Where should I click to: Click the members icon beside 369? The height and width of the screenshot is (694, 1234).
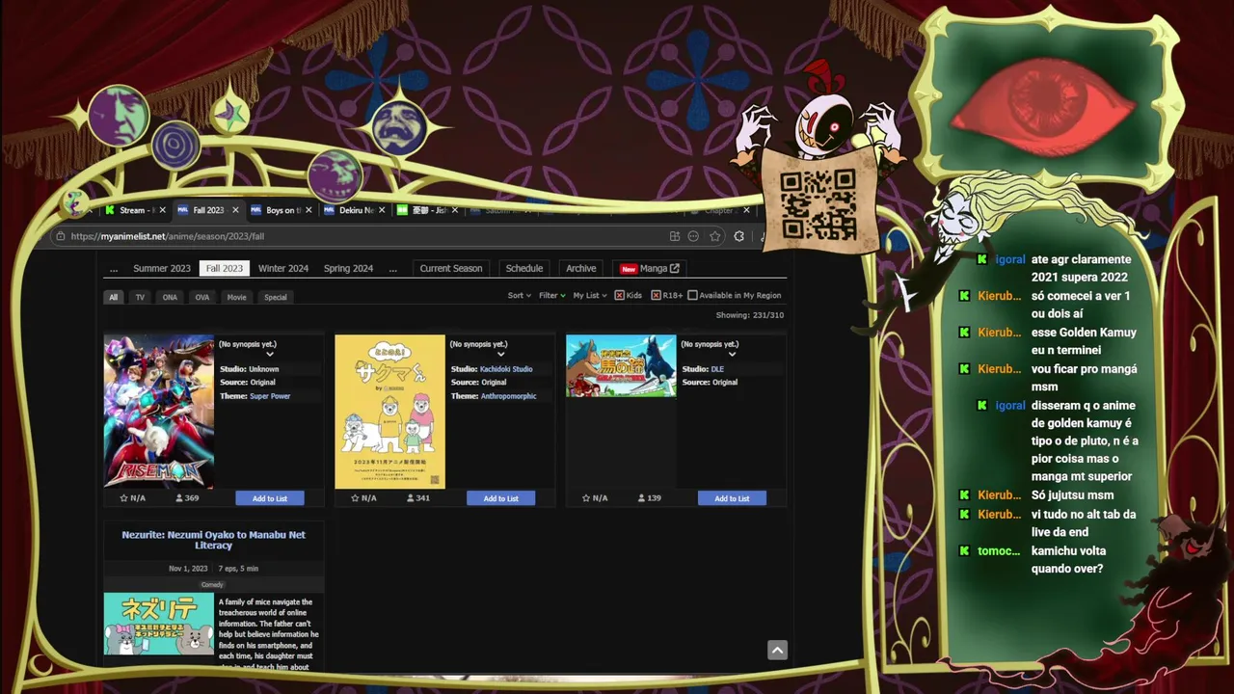pos(179,498)
